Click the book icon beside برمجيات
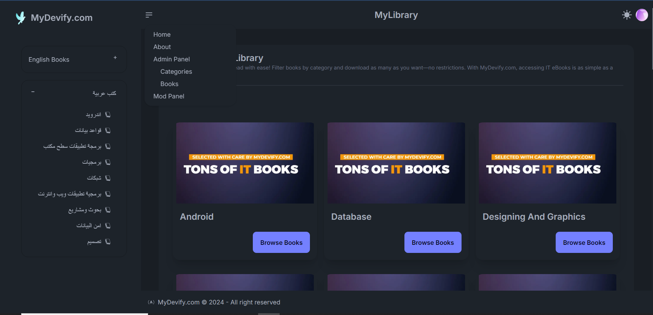653x315 pixels. (x=108, y=162)
